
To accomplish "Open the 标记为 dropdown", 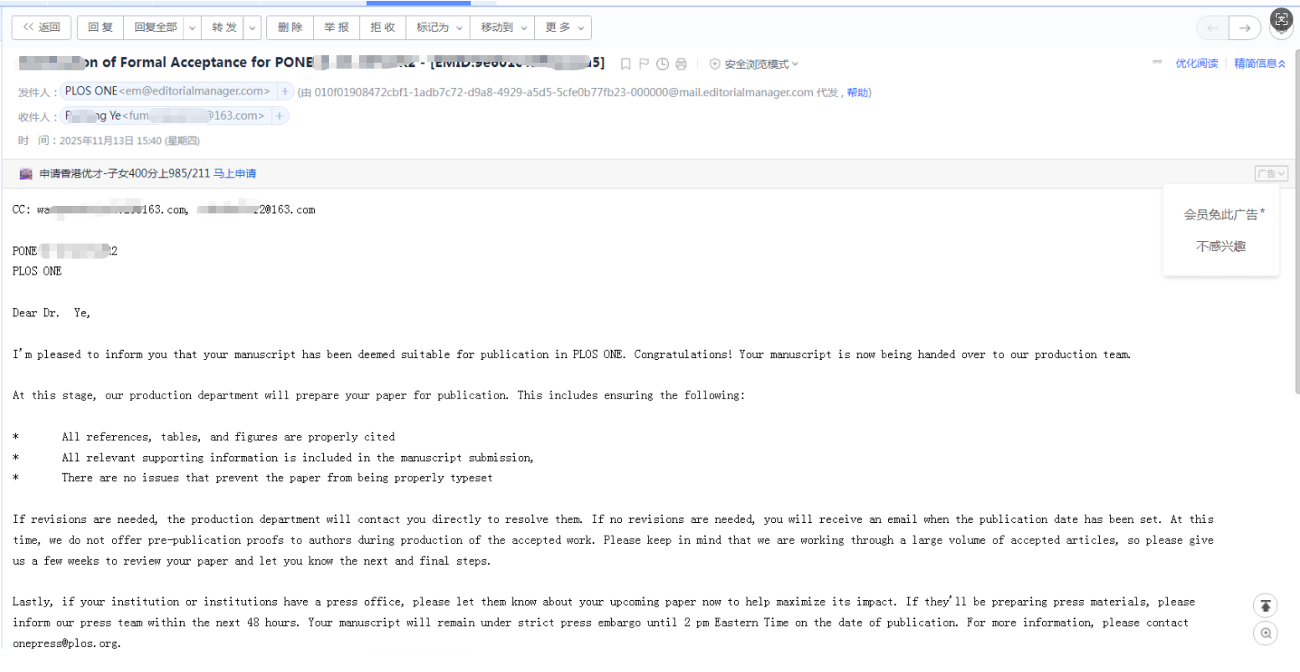I will pyautogui.click(x=439, y=28).
